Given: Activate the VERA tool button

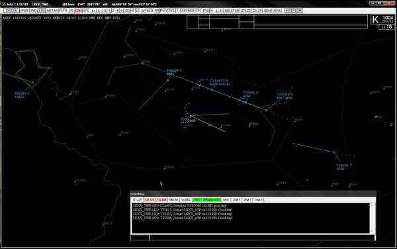Looking at the screenshot, I should [277, 11].
